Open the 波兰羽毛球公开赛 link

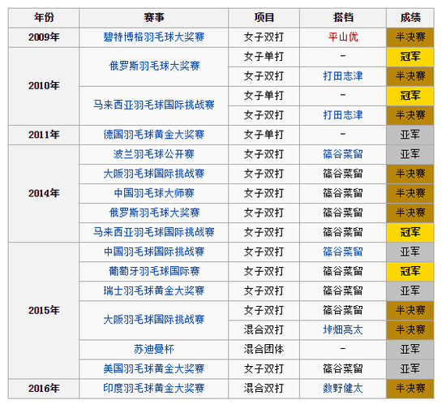153,154
